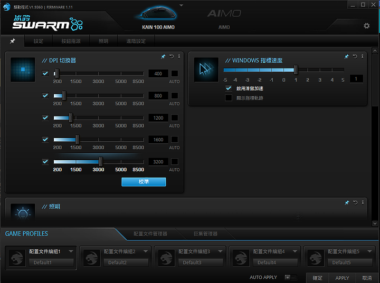Reset the DPI switcher panel

coord(172,56)
